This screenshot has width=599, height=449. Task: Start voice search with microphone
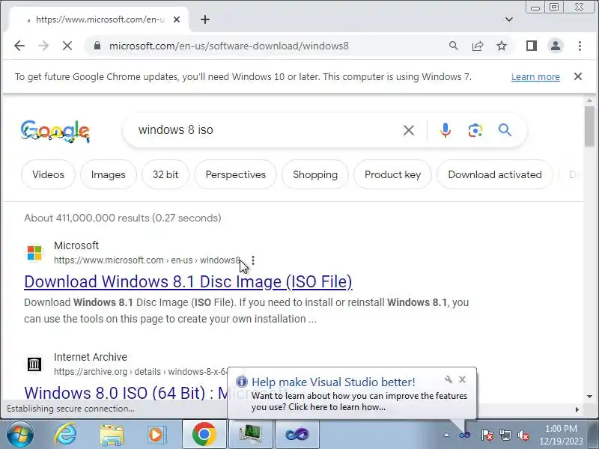445,130
